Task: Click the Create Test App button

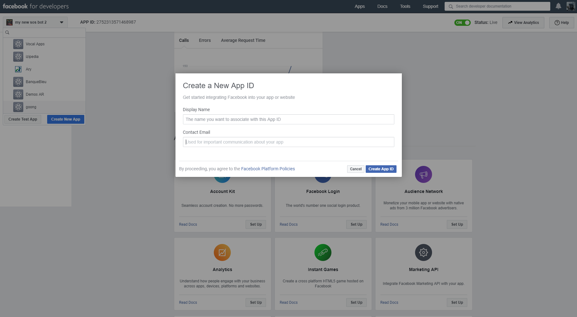Action: pos(23,119)
